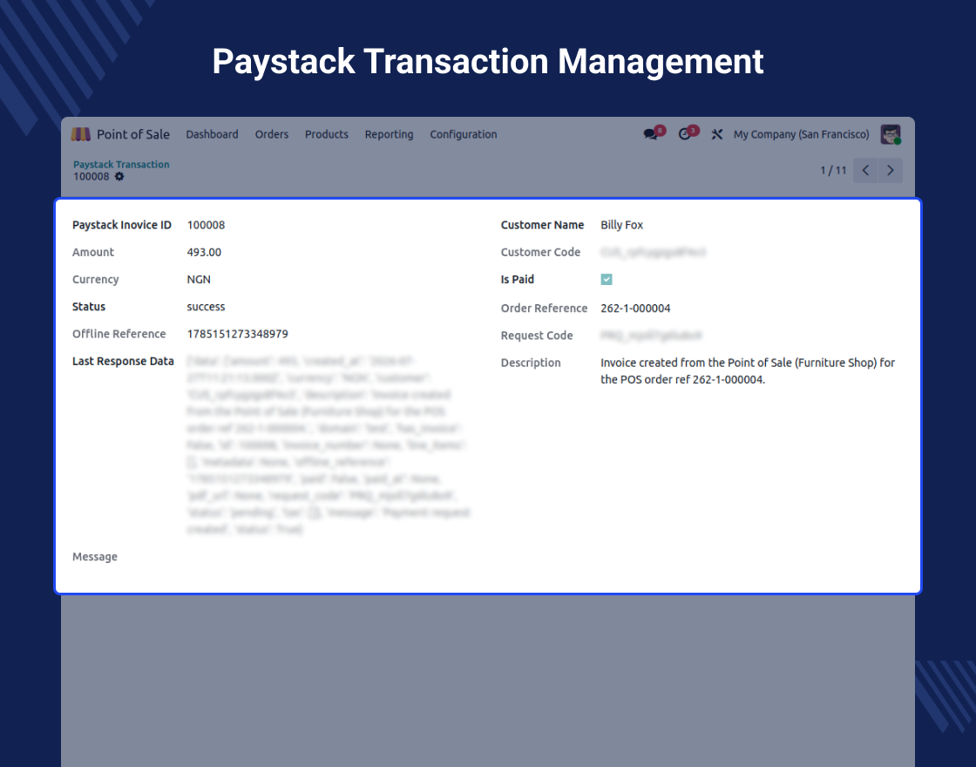Viewport: 976px width, 767px height.
Task: Click the Offline Reference label
Action: point(119,334)
